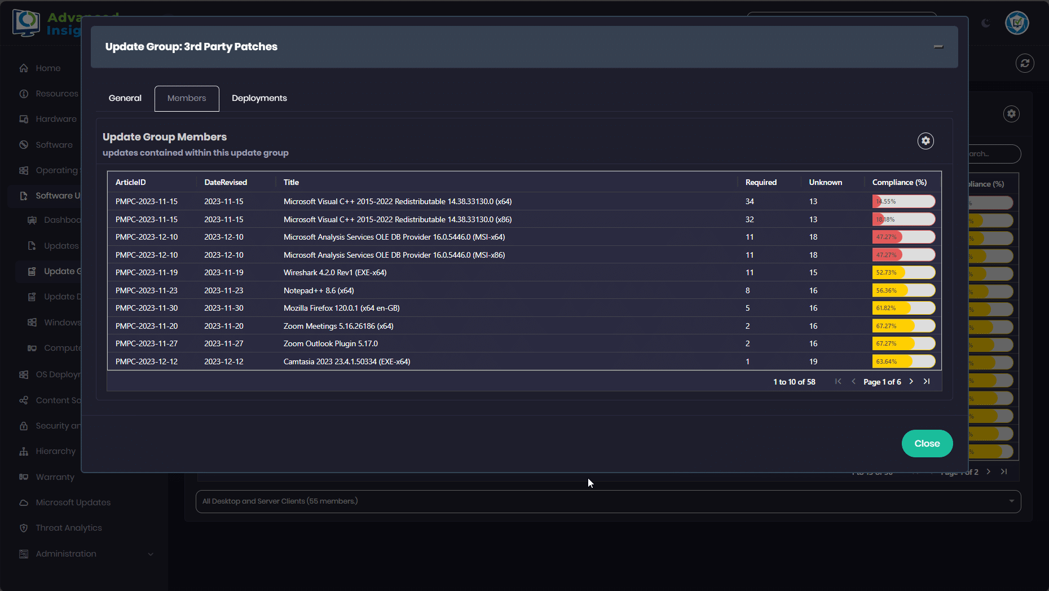Click the Warranty sidebar icon
1049x591 pixels.
24,477
